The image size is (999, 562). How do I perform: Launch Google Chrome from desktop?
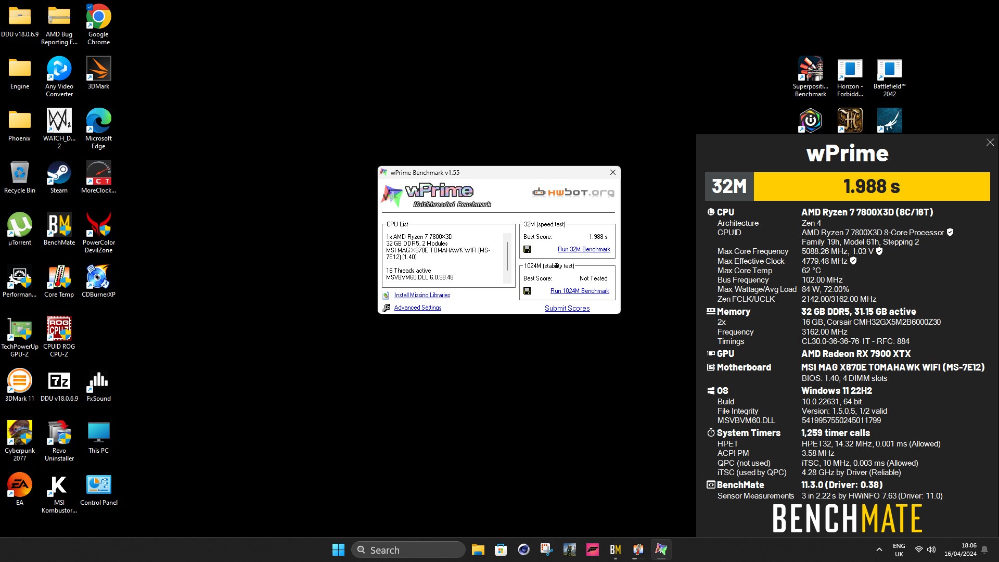[98, 24]
